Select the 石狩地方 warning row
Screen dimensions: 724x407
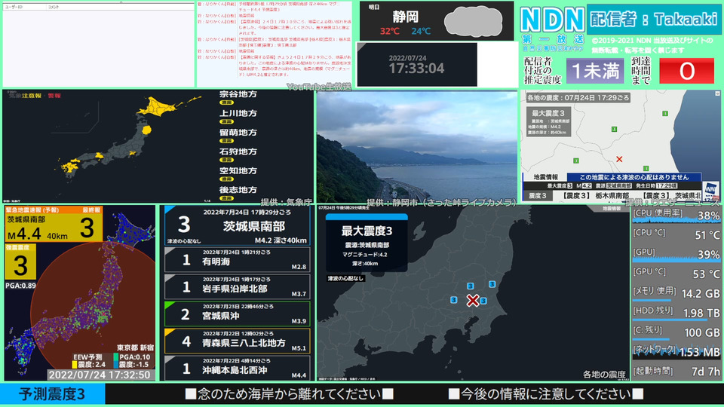point(238,155)
